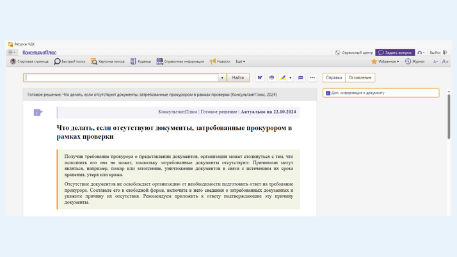
Task: Print the document with printer icon
Action: [271, 78]
